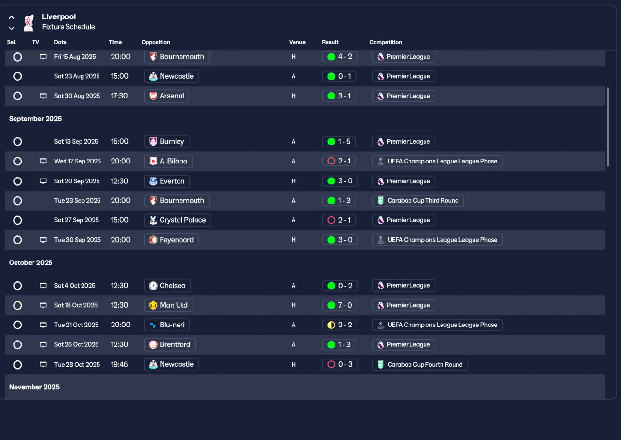
Task: Select the Arsenal fixture radio button
Action: (17, 96)
